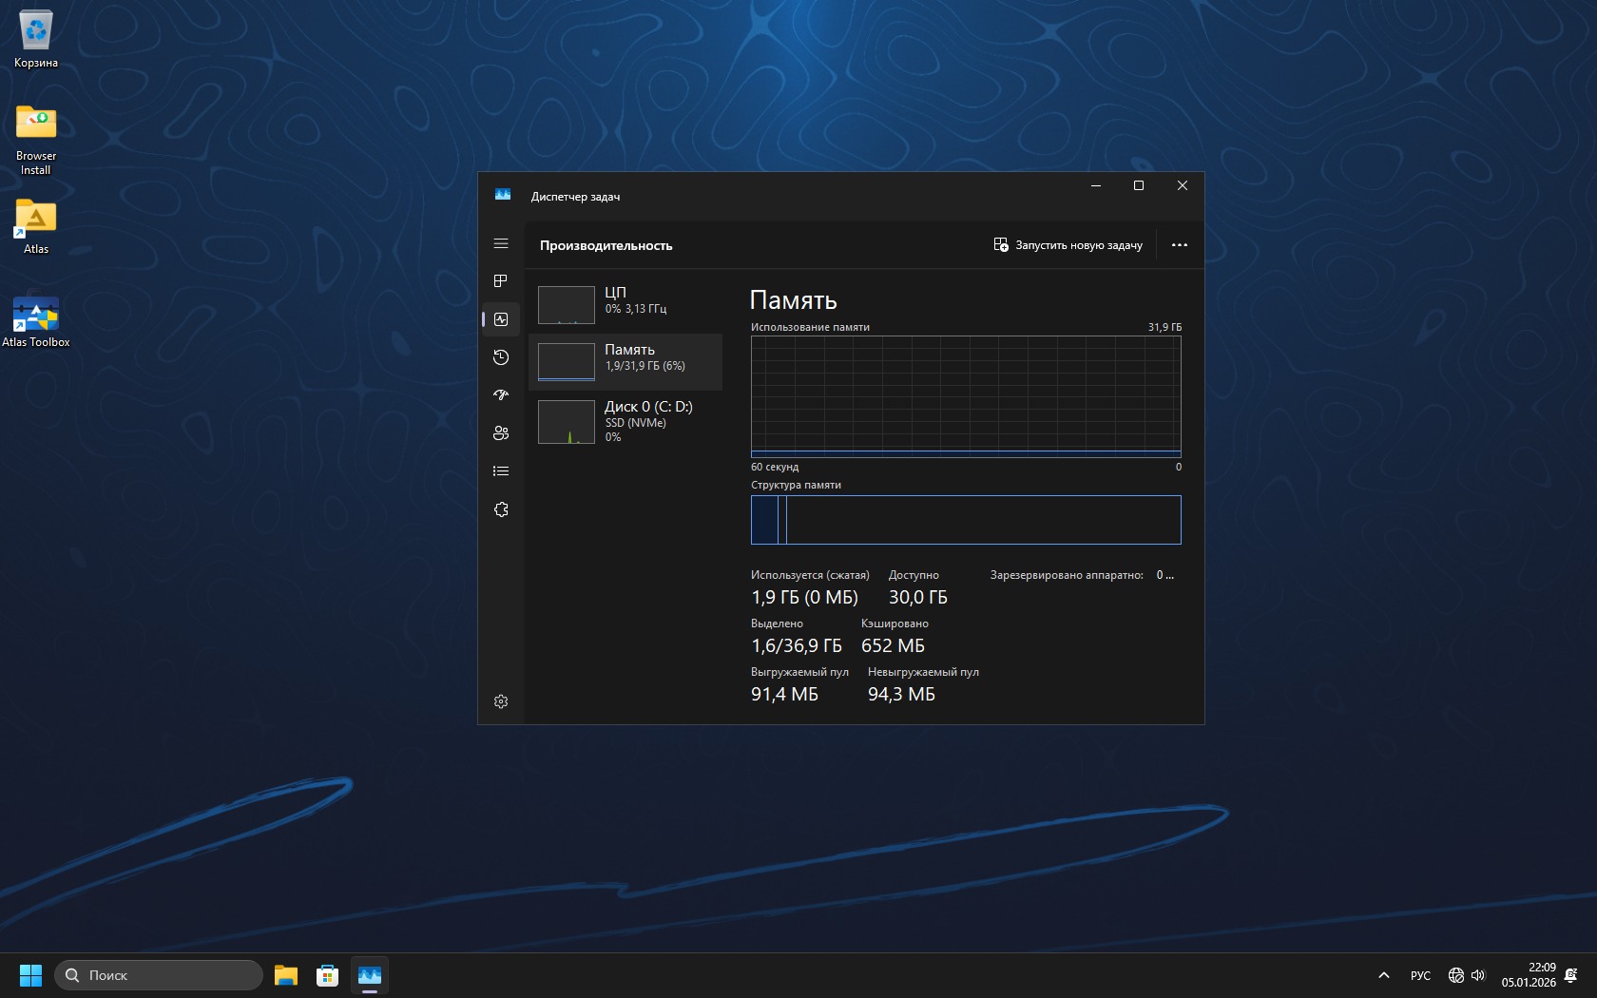Open the Details list icon in sidebar
1597x998 pixels.
click(501, 471)
